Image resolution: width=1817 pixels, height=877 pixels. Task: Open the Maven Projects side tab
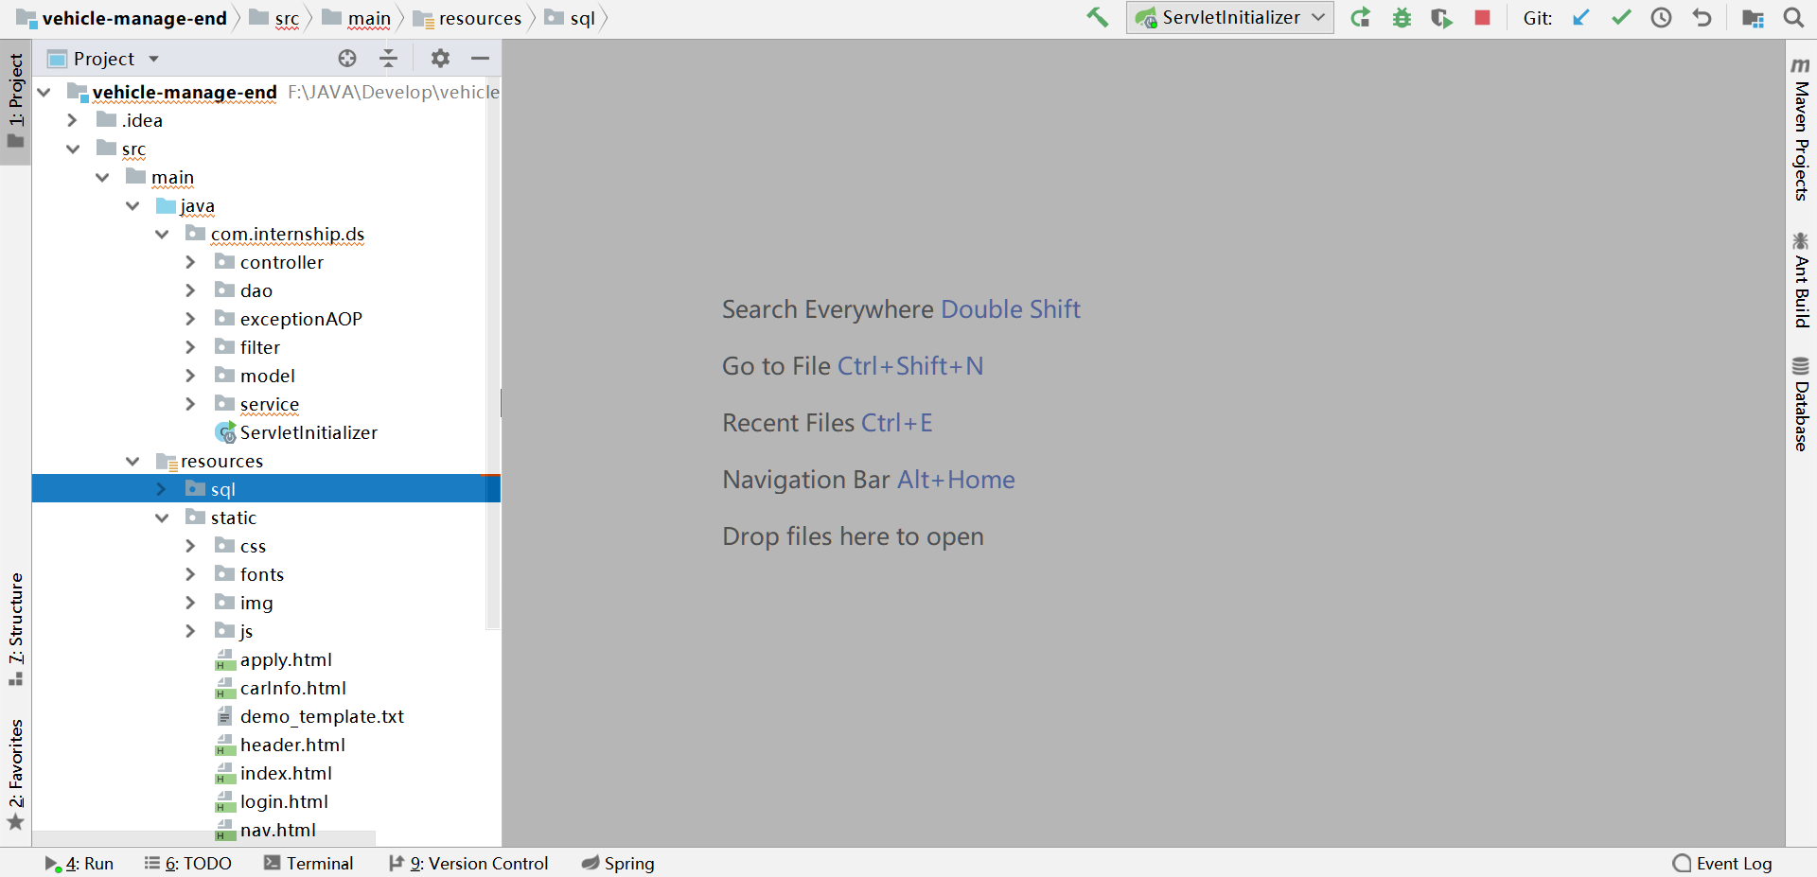(1801, 128)
